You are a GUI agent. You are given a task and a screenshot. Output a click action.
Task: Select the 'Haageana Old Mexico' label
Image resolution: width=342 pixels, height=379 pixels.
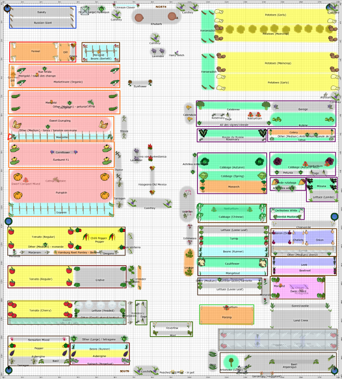(152, 185)
